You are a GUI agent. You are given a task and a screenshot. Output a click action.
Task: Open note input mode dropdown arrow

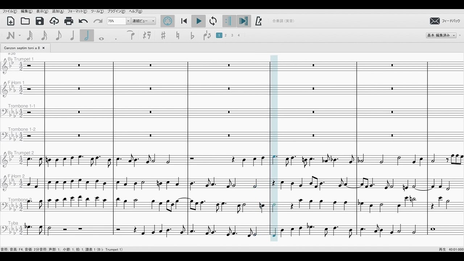pos(20,36)
